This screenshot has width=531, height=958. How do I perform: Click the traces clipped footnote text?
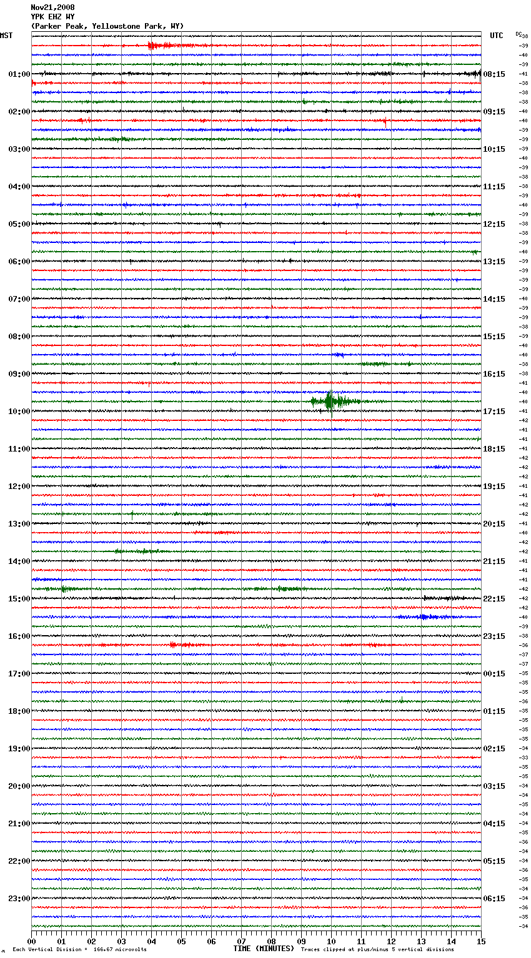click(377, 949)
